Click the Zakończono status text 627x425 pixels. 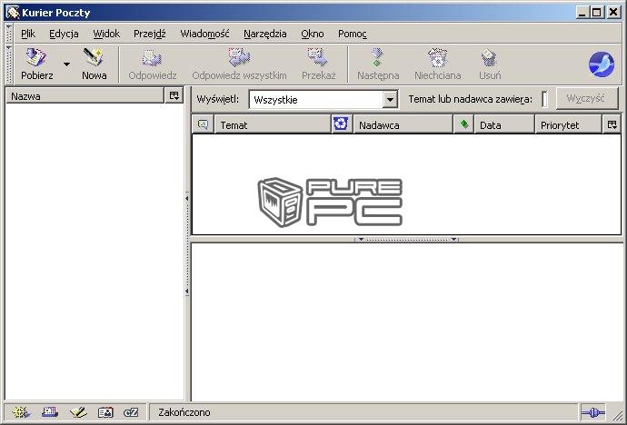(184, 412)
